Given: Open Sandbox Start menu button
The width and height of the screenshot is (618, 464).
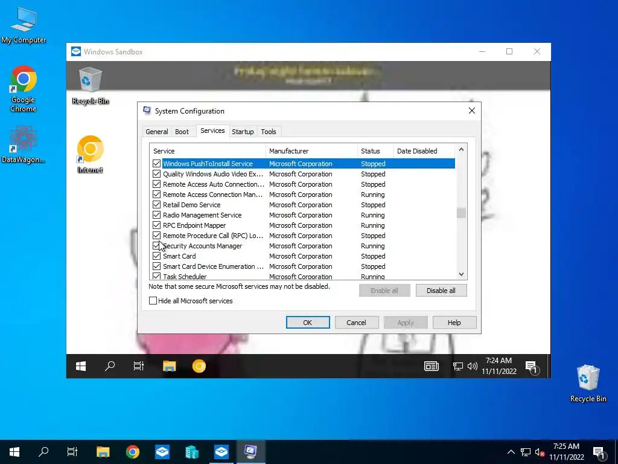Looking at the screenshot, I should (81, 366).
